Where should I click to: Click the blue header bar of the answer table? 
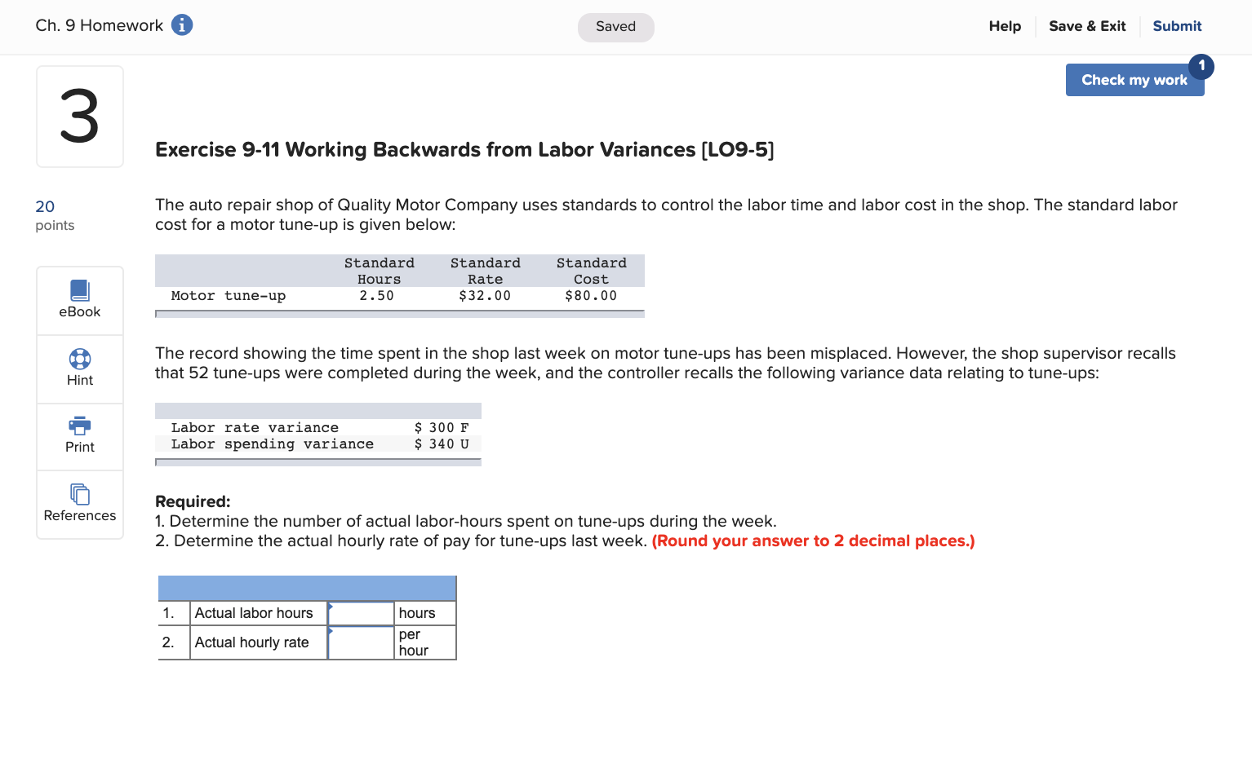point(307,587)
